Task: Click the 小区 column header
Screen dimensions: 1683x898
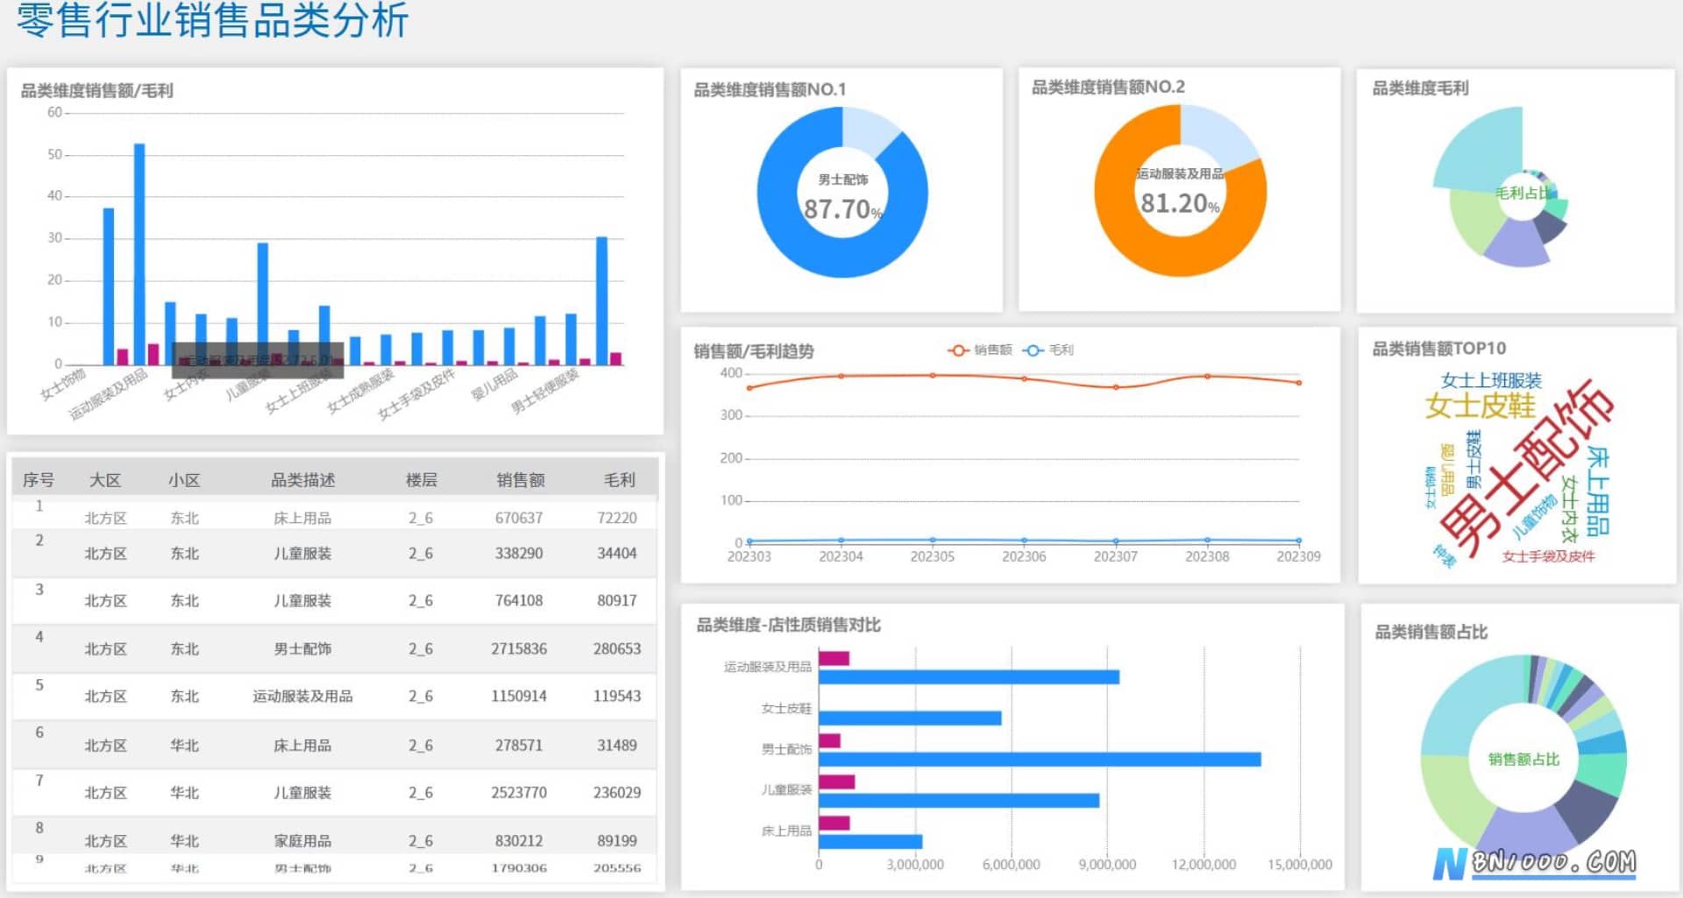Action: point(184,480)
